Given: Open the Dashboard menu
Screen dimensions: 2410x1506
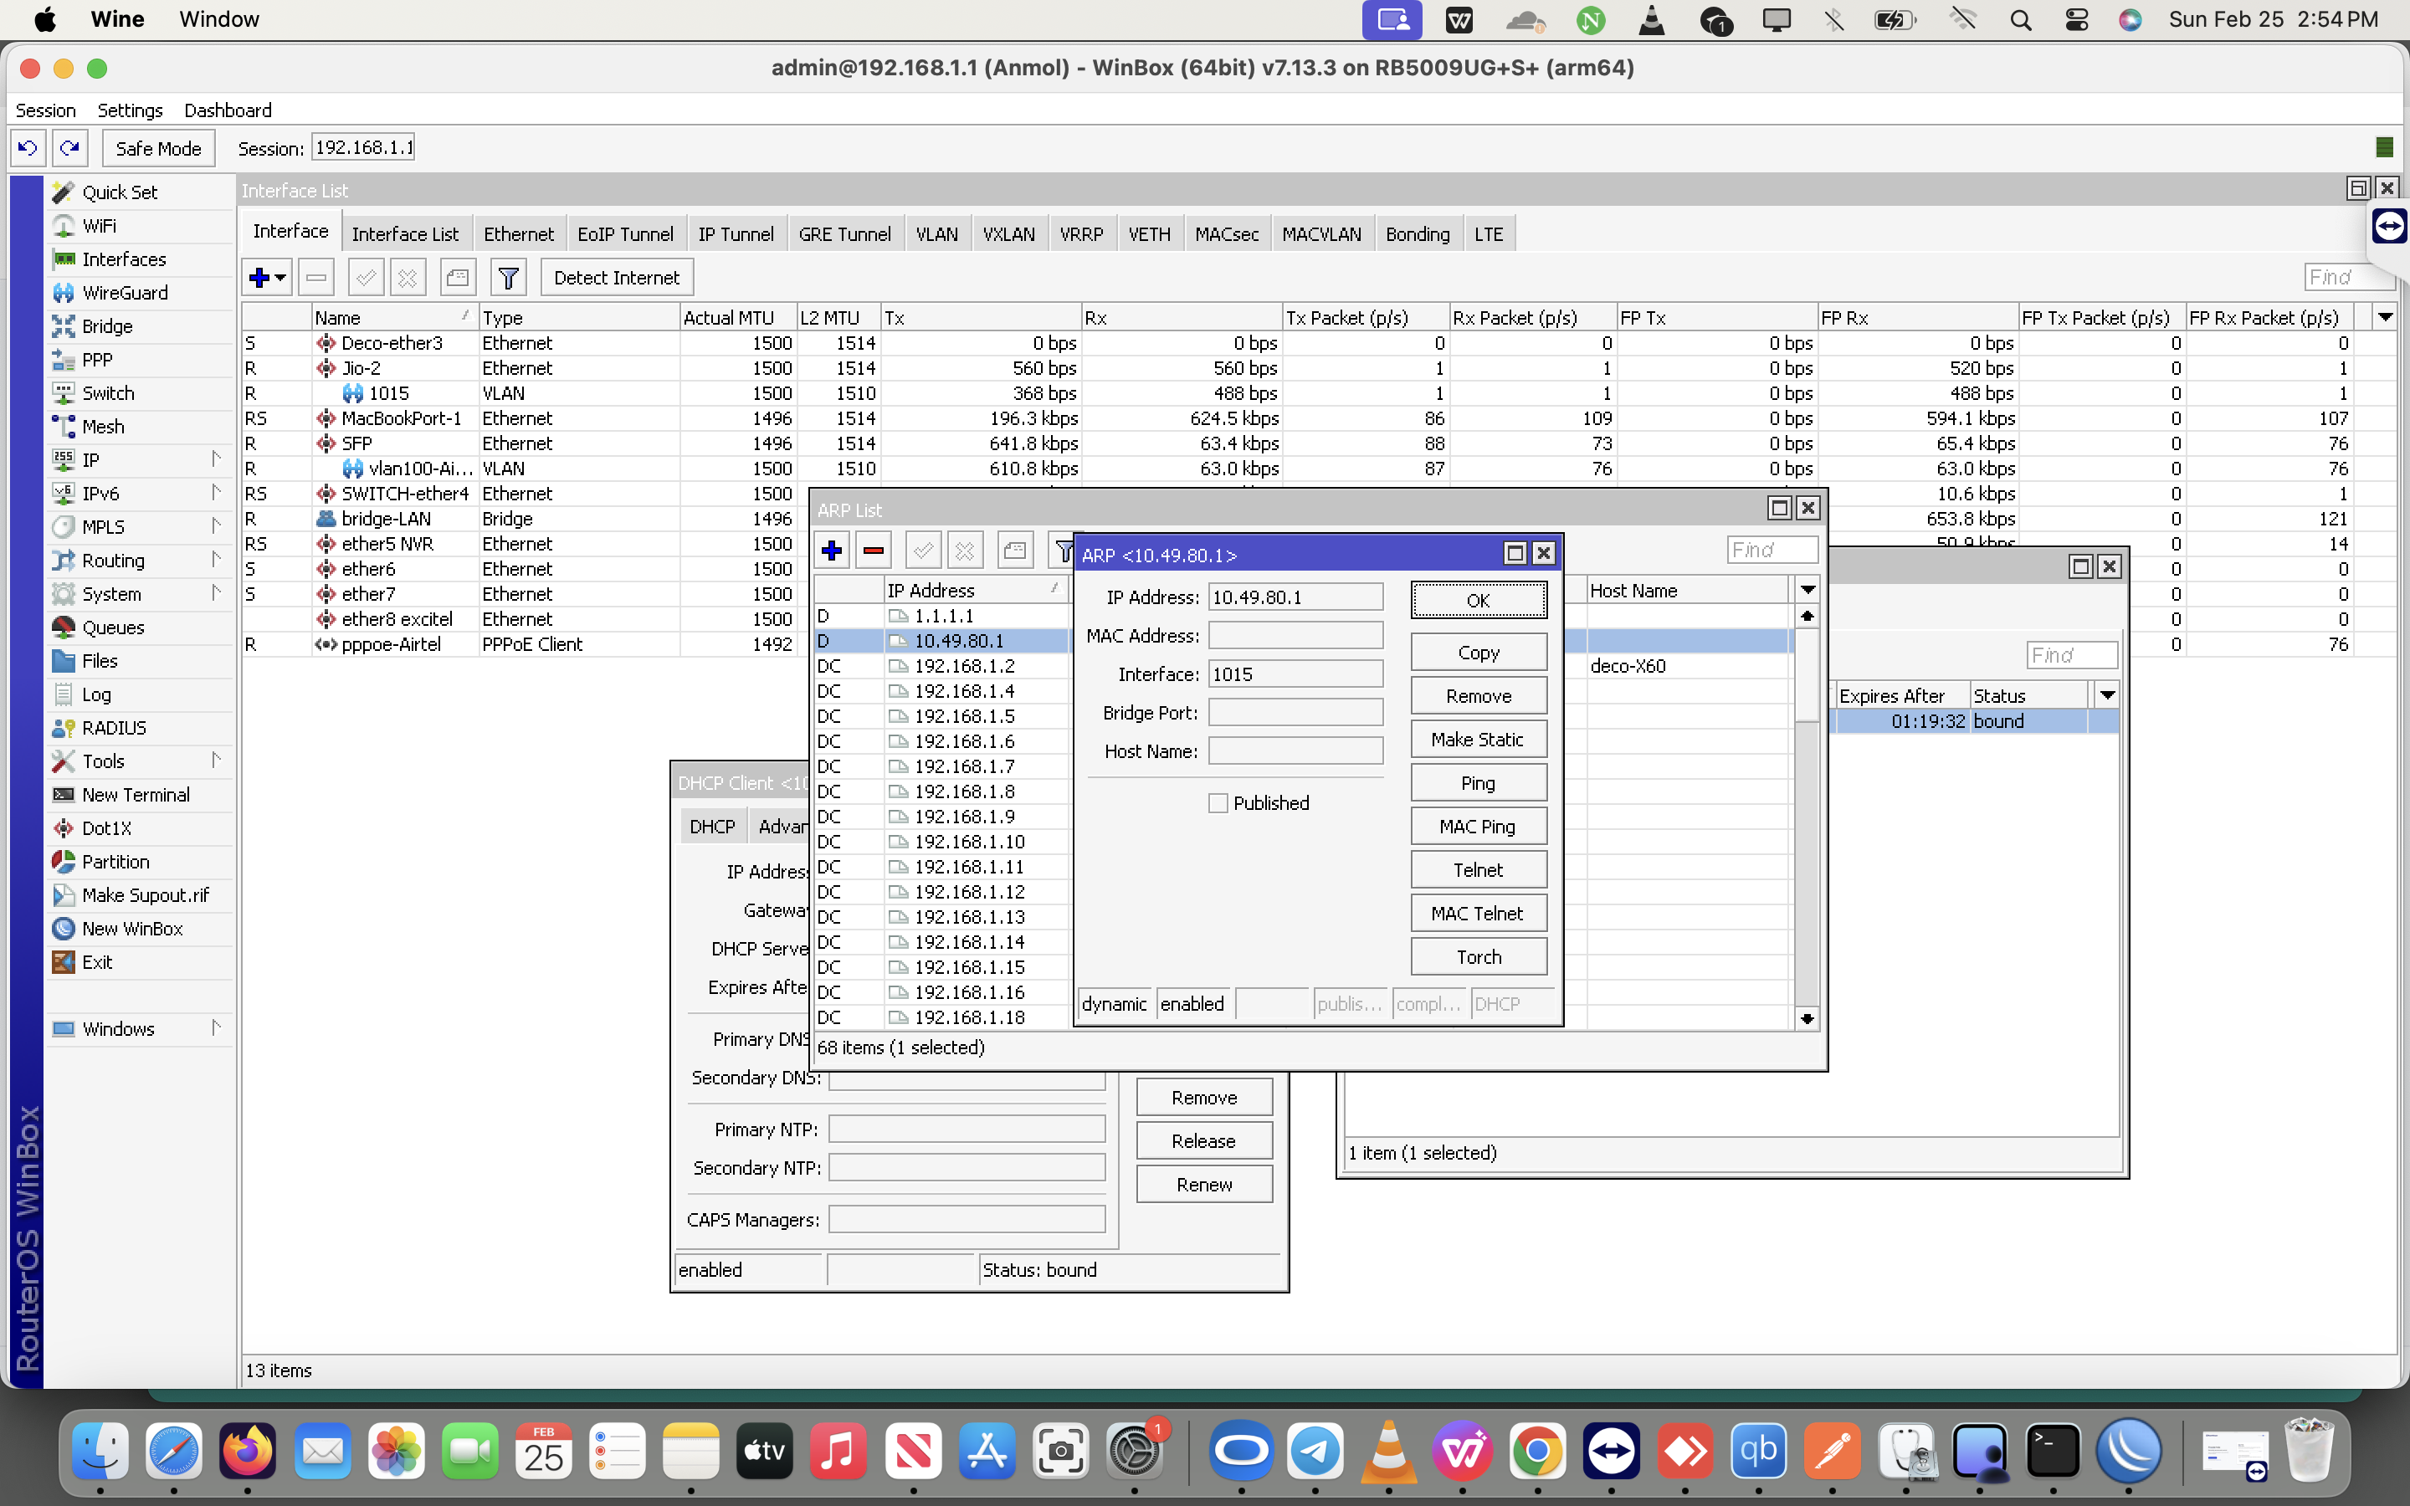Looking at the screenshot, I should [228, 110].
